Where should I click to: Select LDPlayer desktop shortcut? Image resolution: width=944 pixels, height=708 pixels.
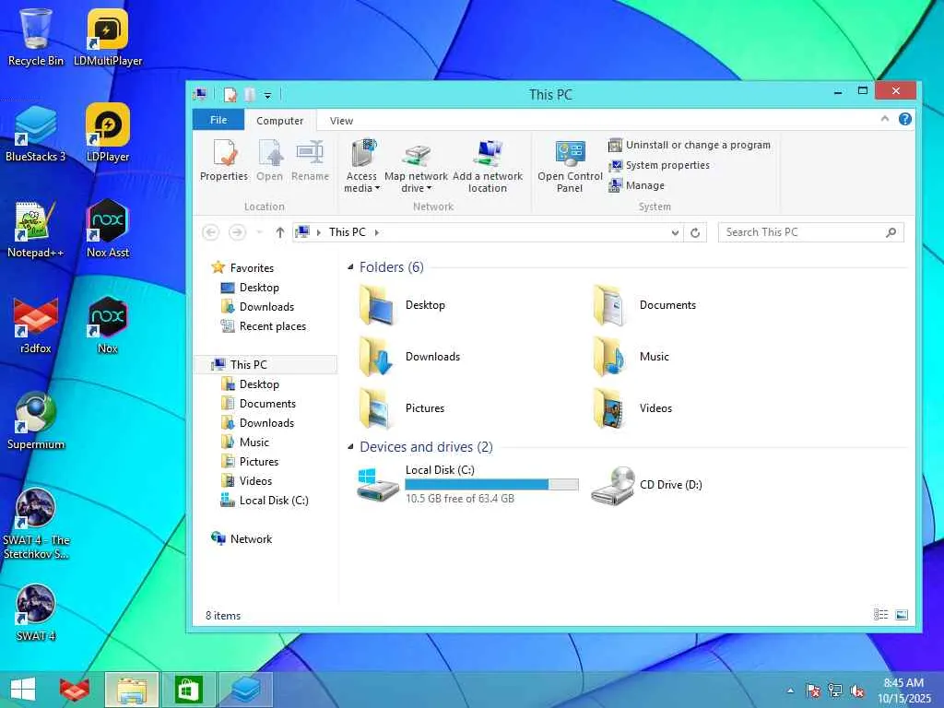(108, 133)
